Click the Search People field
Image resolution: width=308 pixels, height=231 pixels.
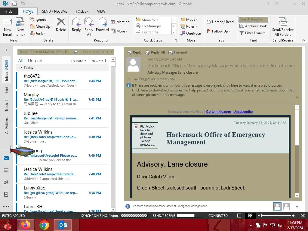(x=254, y=19)
